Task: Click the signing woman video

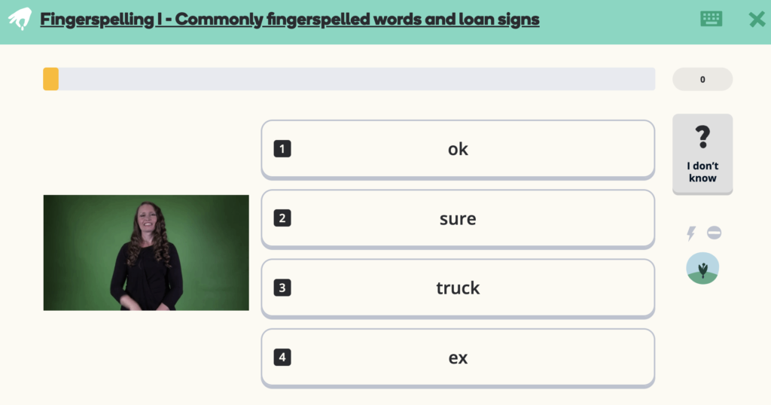Action: click(146, 253)
